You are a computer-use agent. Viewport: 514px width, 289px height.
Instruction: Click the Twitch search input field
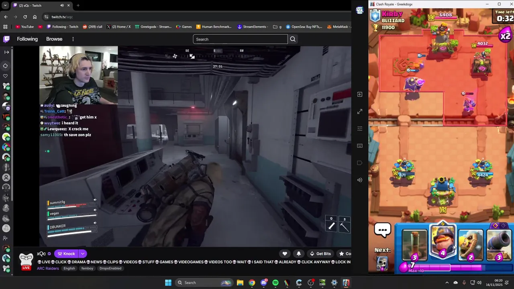(x=240, y=39)
